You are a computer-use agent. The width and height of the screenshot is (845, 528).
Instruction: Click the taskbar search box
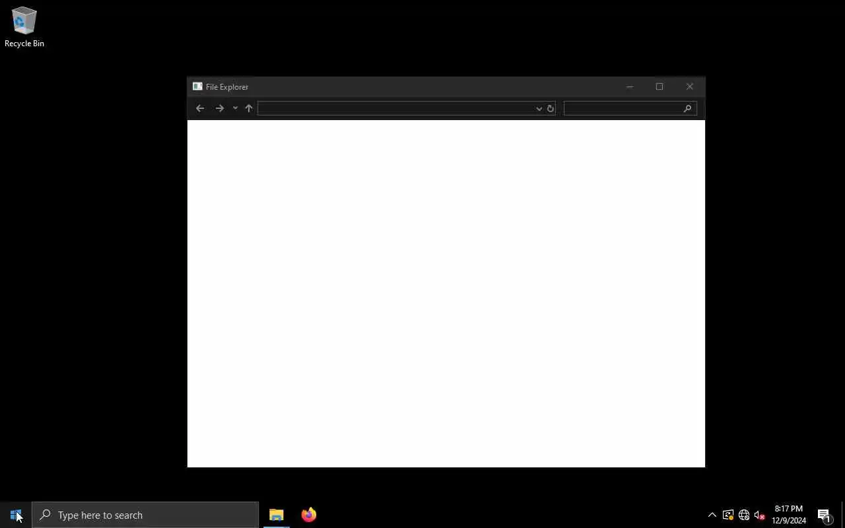[145, 515]
